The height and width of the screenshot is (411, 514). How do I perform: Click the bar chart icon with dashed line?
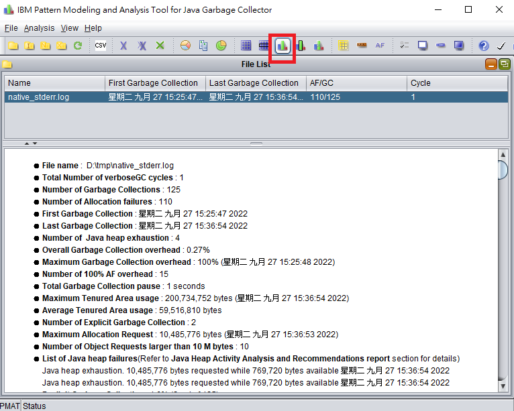(x=319, y=46)
